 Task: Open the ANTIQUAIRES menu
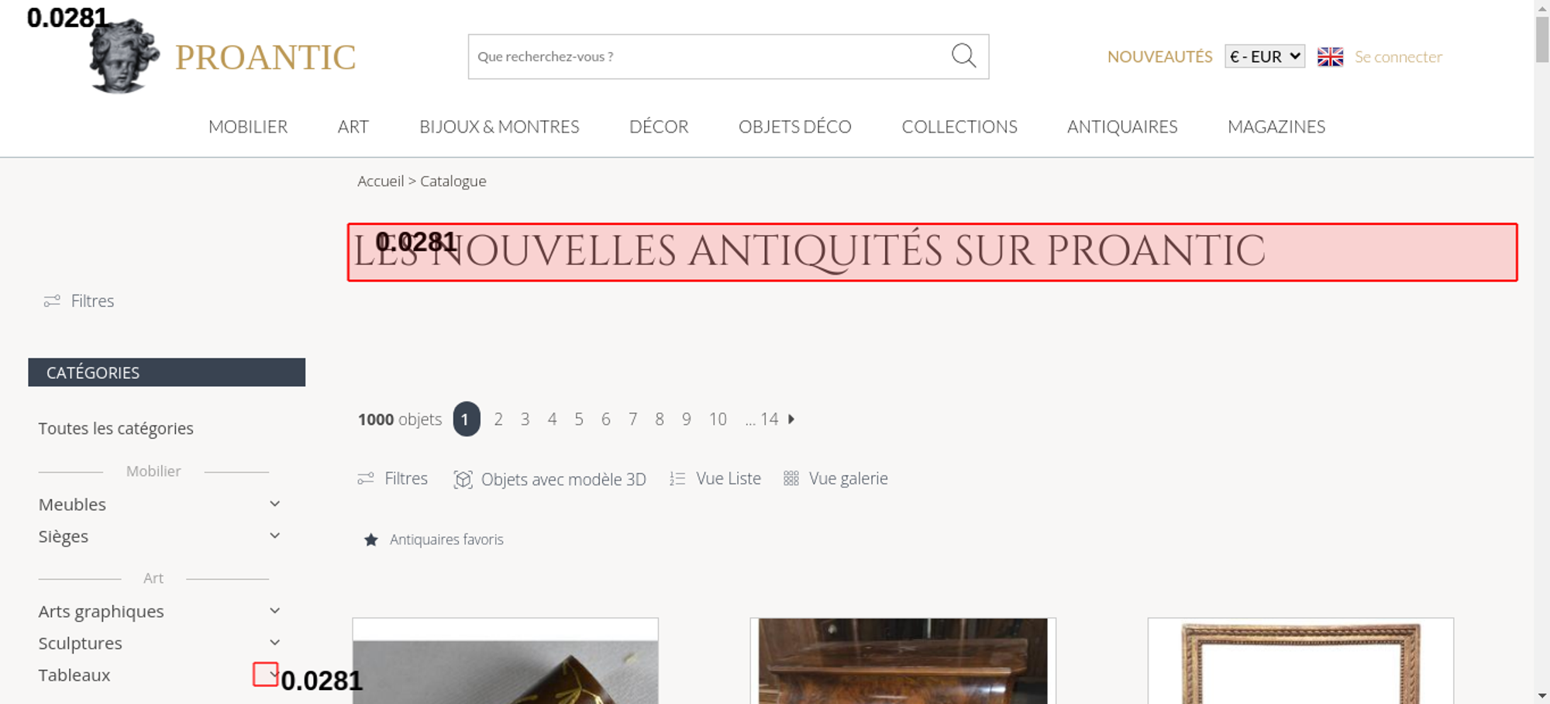[1122, 126]
